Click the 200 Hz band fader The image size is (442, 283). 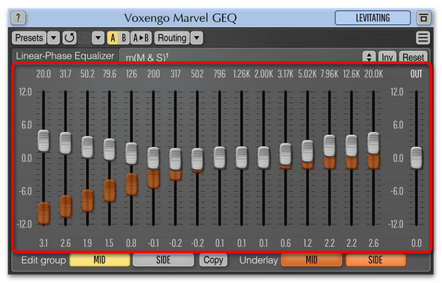[x=154, y=158]
